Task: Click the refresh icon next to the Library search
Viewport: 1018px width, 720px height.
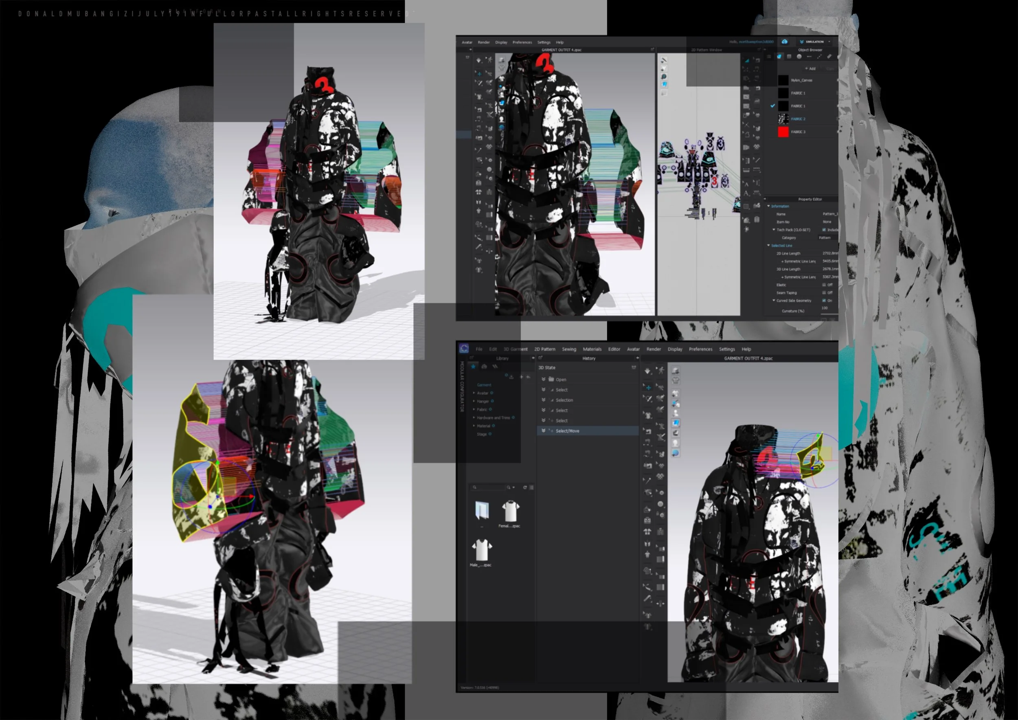Action: [524, 487]
